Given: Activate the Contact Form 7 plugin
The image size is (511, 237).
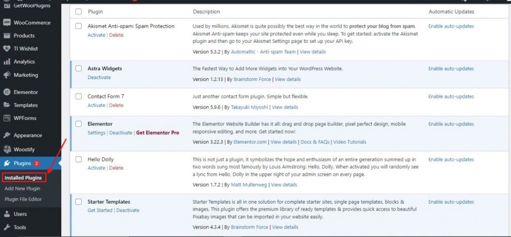Looking at the screenshot, I should (x=96, y=106).
